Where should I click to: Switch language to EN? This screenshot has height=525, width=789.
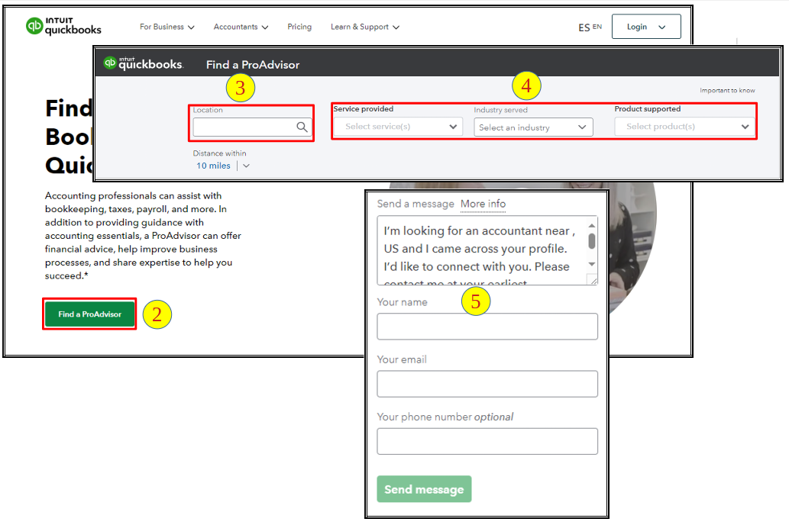coord(597,27)
